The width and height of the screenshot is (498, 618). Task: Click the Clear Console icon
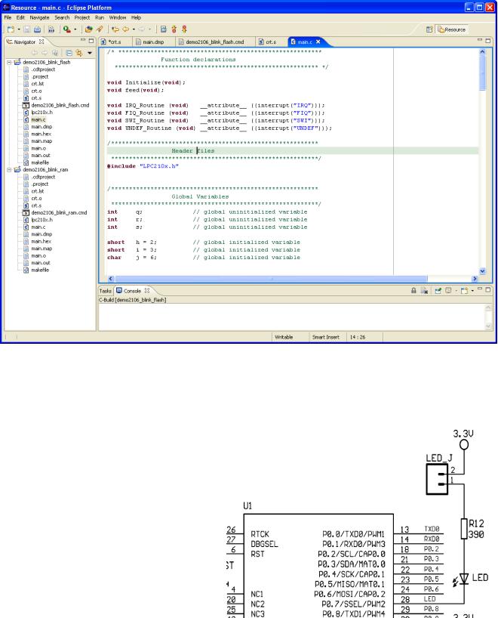[x=424, y=291]
